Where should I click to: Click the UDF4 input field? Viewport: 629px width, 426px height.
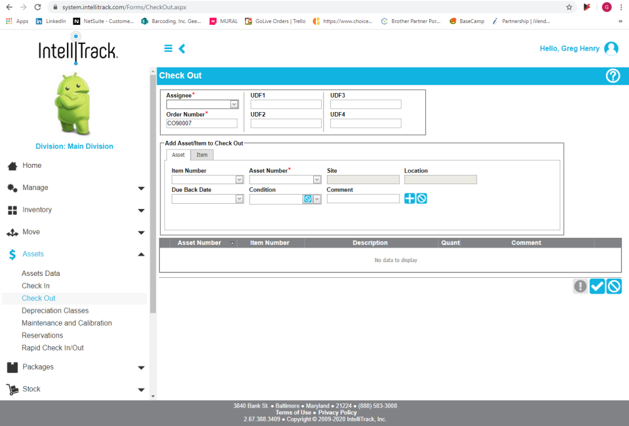tap(366, 124)
